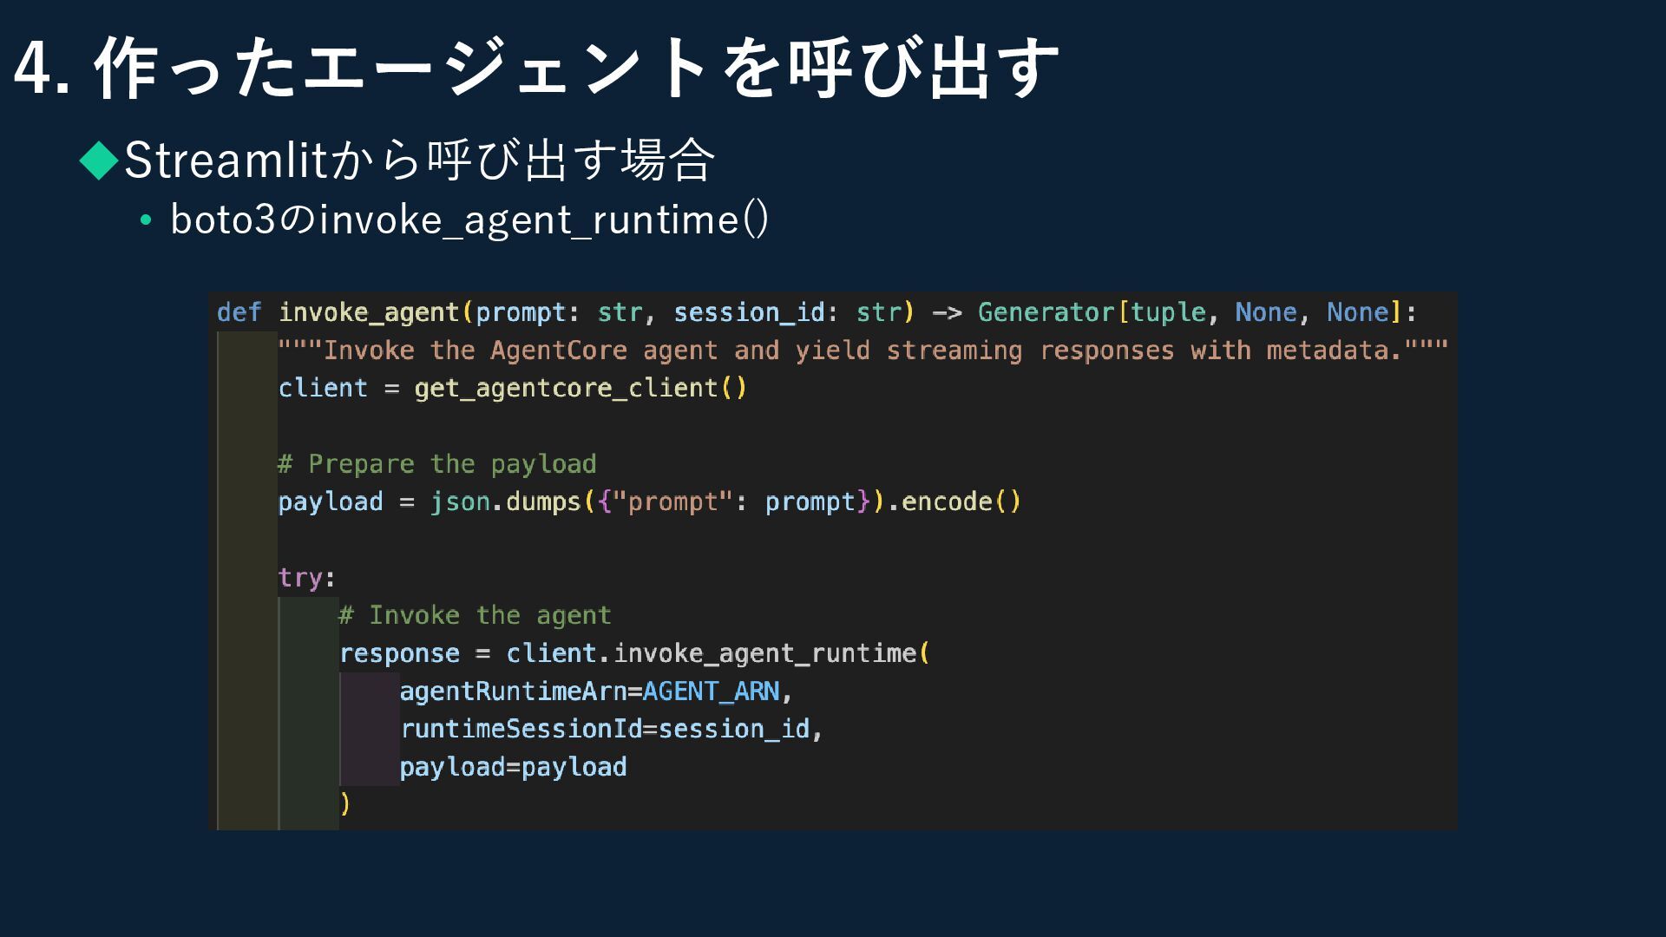The width and height of the screenshot is (1666, 937).
Task: Click the payload=payload argument line
Action: click(x=513, y=767)
